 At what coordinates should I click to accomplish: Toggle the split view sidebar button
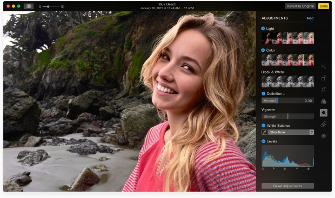[29, 6]
